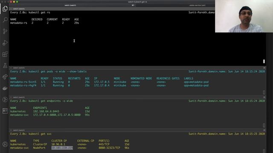
Task: Click menu icon on the get svc pane title bar
Action: tap(264, 130)
